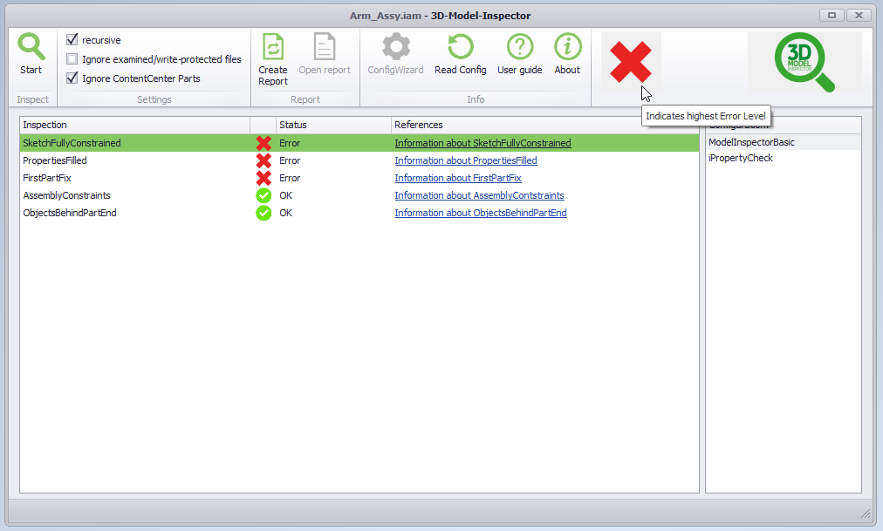
Task: Open Information about FirstPartFix link
Action: point(458,178)
